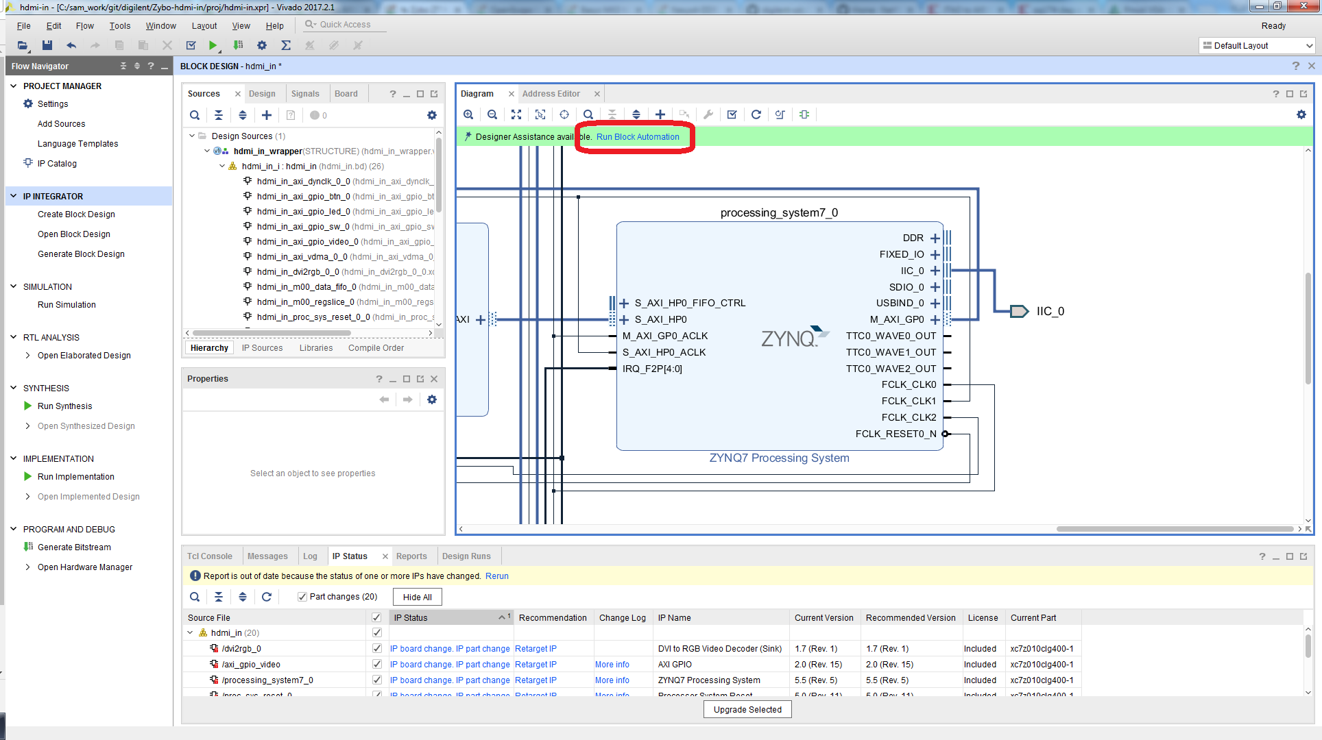1322x740 pixels.
Task: Collapse the Design Sources tree node
Action: pos(192,136)
